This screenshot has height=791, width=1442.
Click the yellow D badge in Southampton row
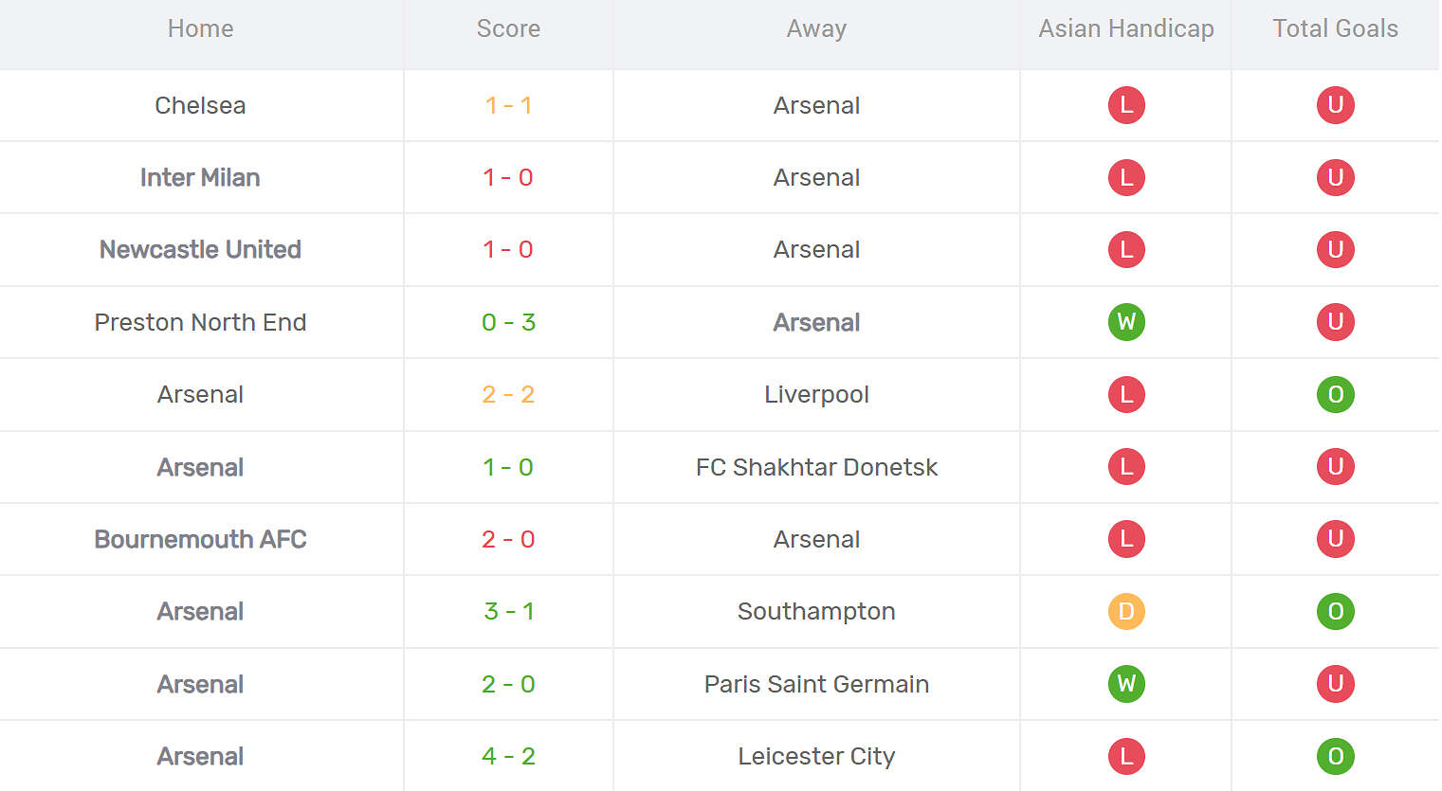pos(1126,611)
